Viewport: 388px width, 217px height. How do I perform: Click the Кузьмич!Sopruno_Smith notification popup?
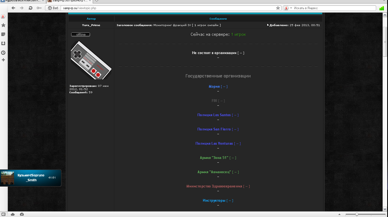(x=30, y=178)
